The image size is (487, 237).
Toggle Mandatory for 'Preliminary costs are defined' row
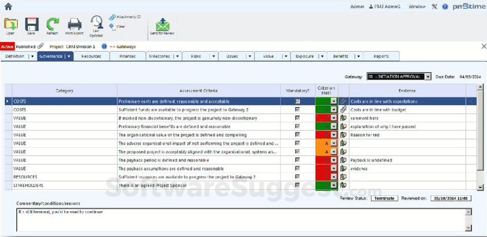298,101
